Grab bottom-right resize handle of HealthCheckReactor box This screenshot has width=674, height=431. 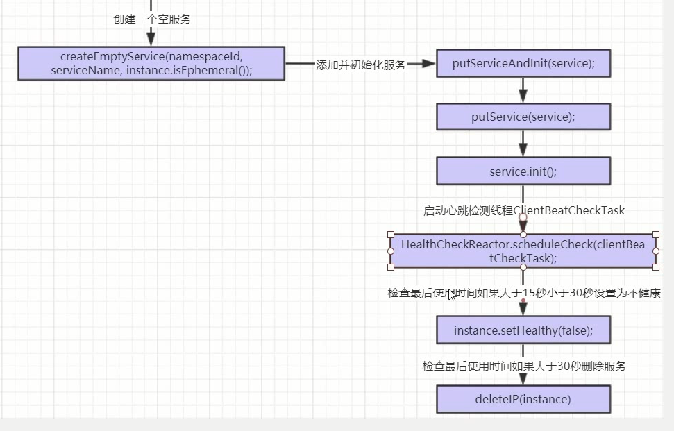(656, 267)
